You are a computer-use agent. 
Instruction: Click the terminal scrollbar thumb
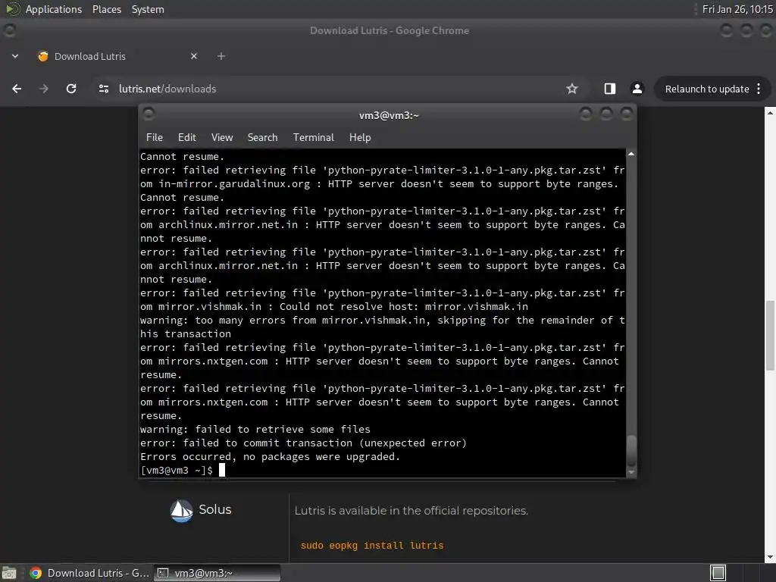pos(631,450)
